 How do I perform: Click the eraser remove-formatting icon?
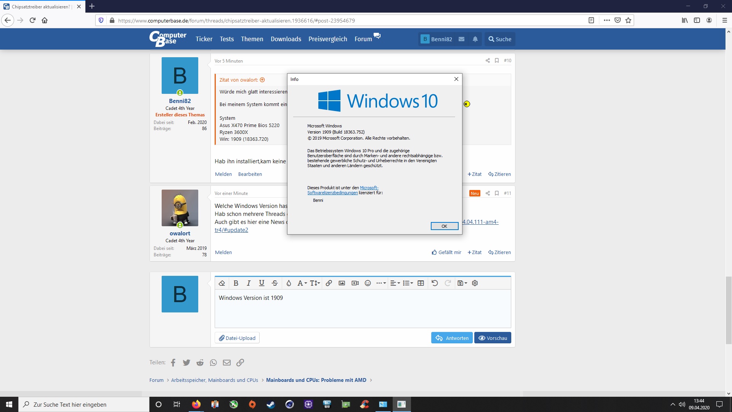click(x=222, y=283)
